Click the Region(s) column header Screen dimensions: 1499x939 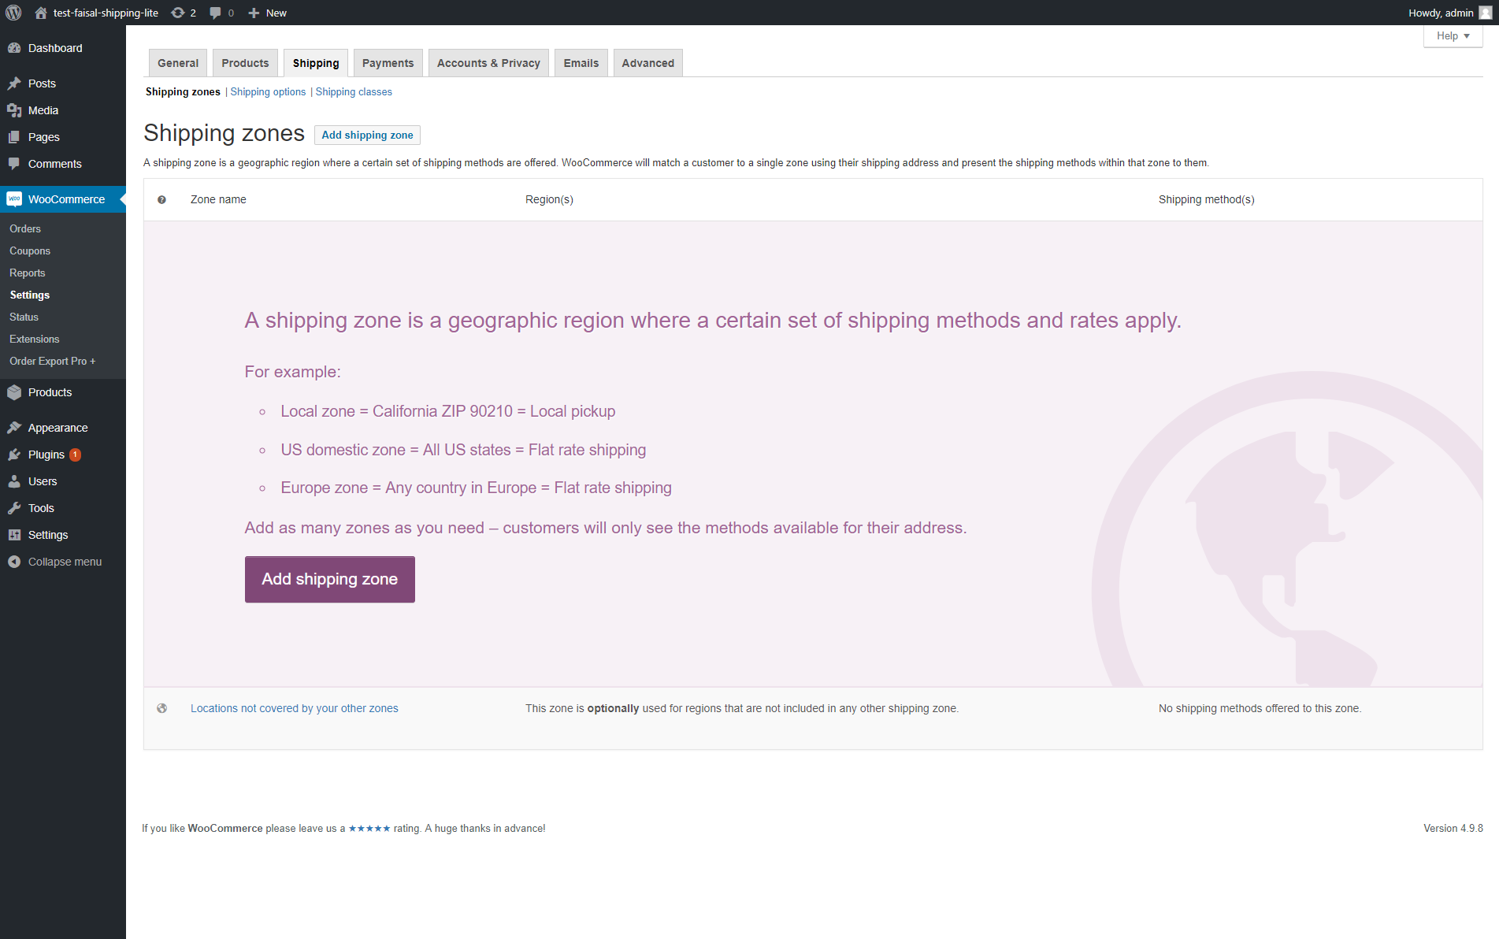point(549,200)
